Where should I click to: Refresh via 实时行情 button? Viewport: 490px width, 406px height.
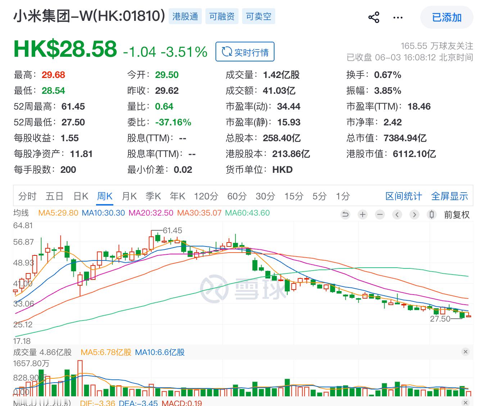point(245,52)
